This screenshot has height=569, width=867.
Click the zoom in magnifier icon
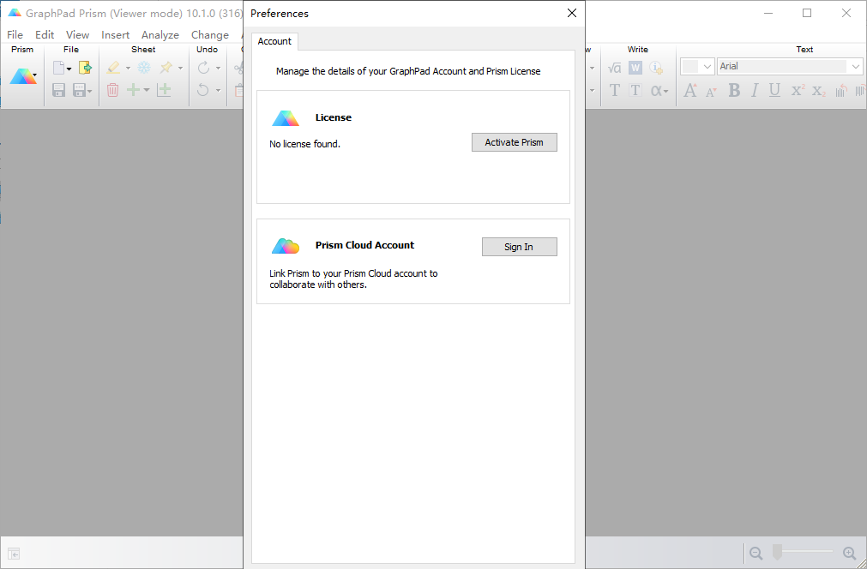tap(849, 554)
